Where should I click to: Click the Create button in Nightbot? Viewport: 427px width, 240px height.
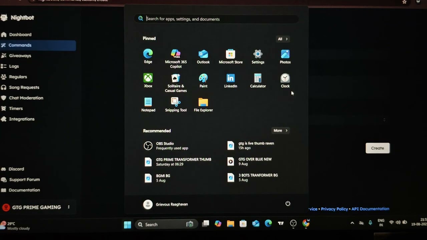[378, 148]
